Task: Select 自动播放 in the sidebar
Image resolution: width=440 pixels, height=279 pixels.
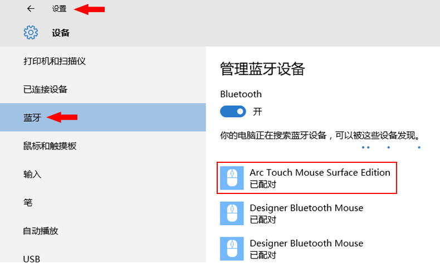Action: pyautogui.click(x=41, y=231)
